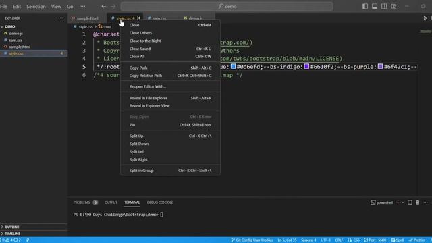Open sam.css from the Explorer tree
The image size is (432, 243).
[x=16, y=40]
